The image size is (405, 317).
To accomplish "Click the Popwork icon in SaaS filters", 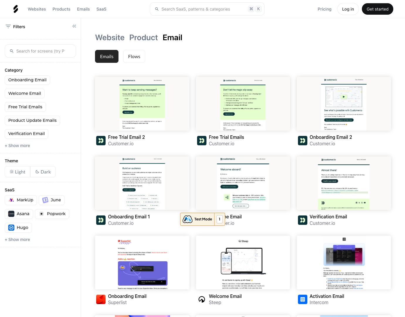I will (x=42, y=214).
